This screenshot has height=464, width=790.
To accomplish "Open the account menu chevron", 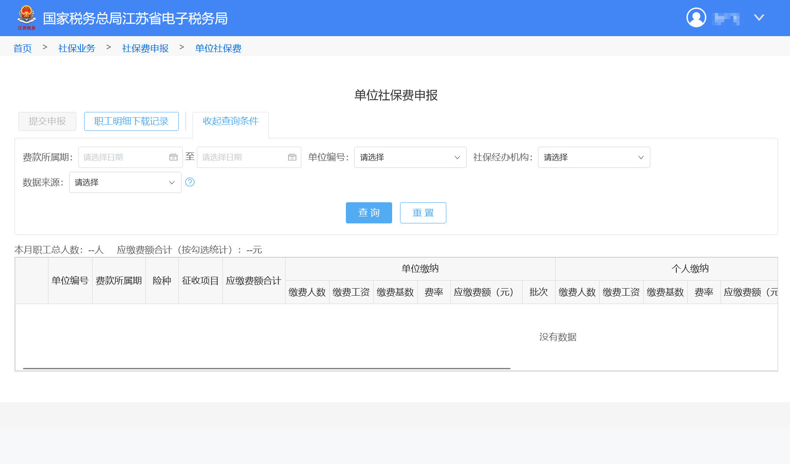I will coord(759,18).
